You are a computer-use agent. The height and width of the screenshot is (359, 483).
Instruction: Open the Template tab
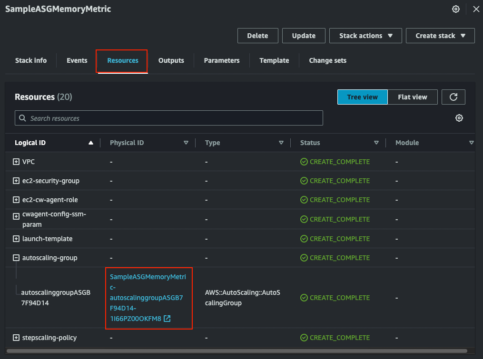(x=274, y=60)
